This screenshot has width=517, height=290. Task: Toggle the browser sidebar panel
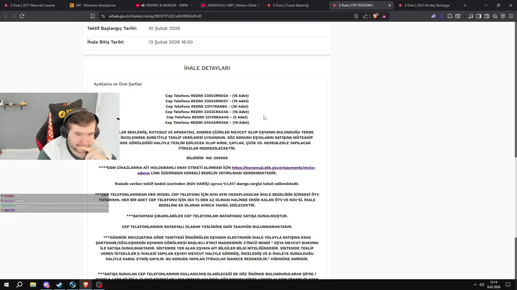(x=479, y=16)
